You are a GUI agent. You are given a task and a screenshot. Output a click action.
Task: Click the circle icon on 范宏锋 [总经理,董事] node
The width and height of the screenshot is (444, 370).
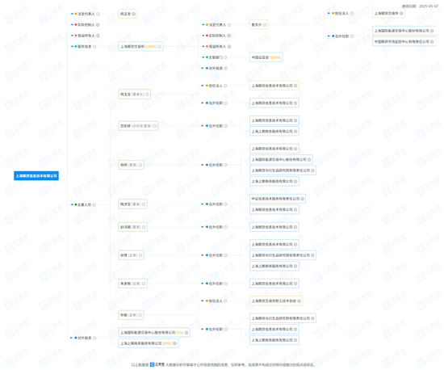155,126
